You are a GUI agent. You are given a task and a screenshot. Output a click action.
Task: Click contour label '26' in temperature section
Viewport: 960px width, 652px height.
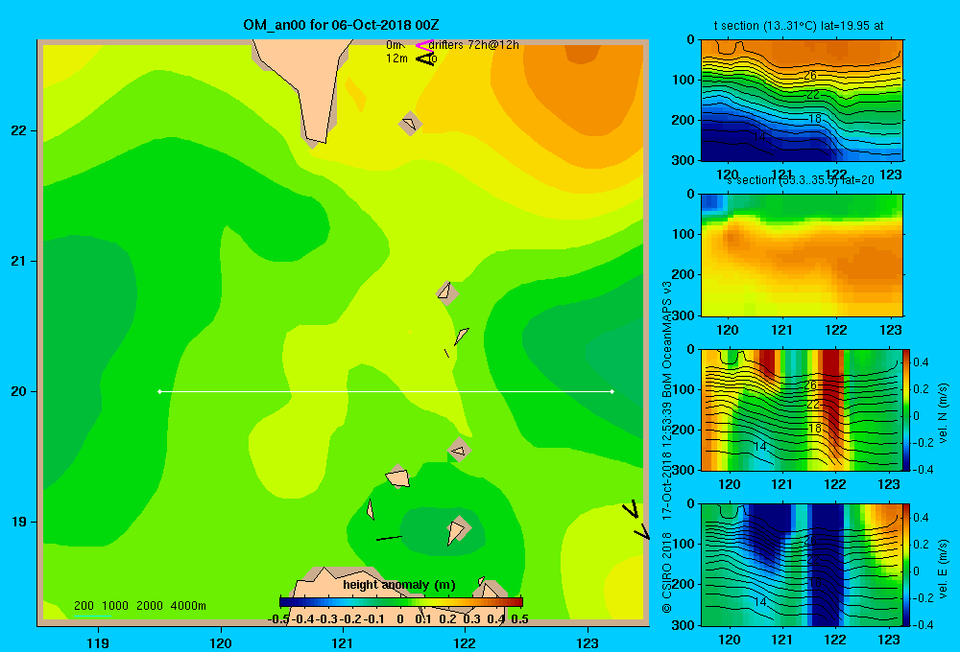810,76
